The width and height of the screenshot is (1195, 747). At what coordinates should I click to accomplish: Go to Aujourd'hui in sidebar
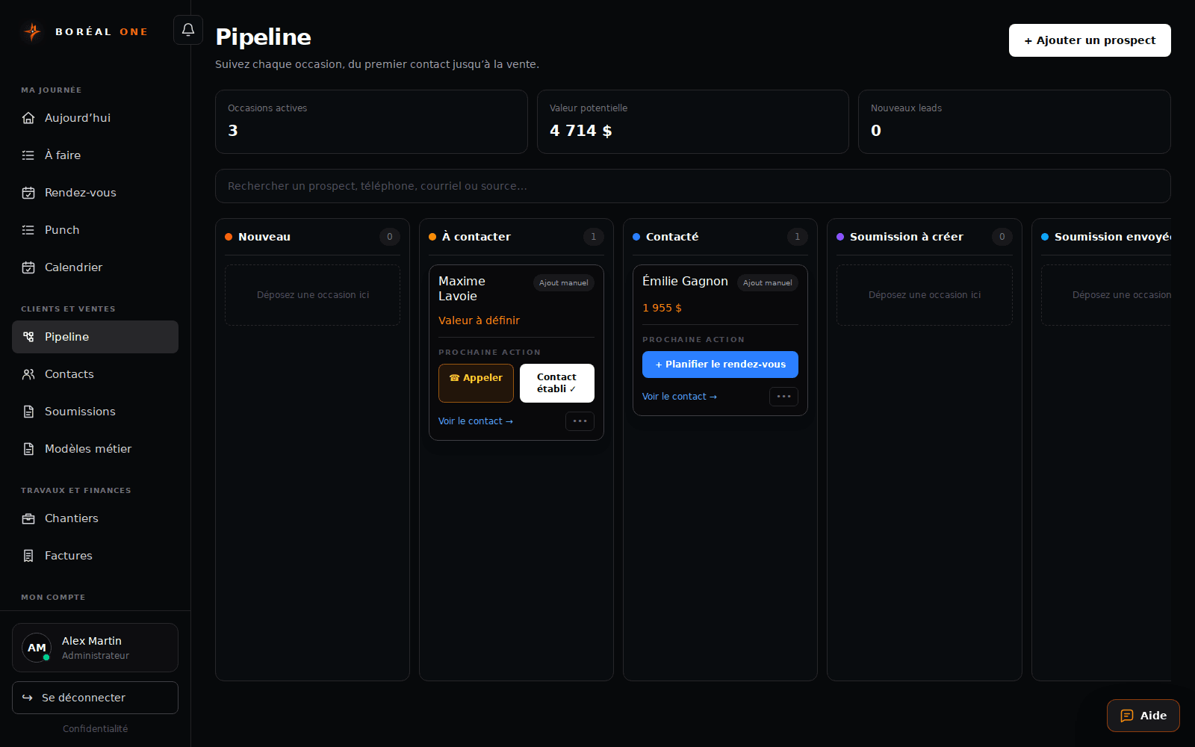click(95, 118)
